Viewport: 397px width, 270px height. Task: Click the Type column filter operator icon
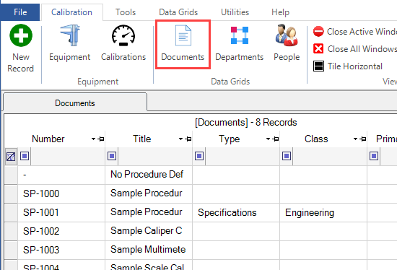pyautogui.click(x=199, y=156)
